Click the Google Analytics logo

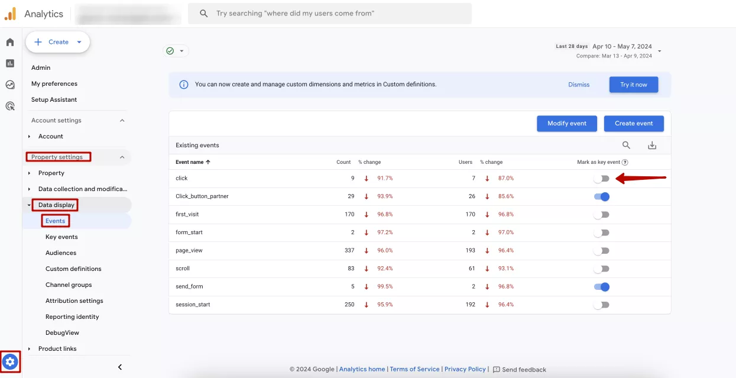pos(10,14)
